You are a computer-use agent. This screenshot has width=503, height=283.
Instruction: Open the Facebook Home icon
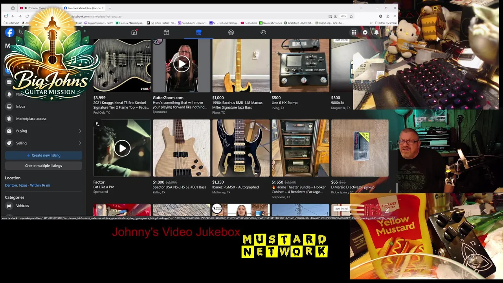(134, 32)
